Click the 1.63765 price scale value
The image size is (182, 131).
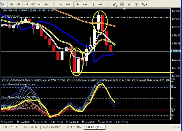[176, 27]
